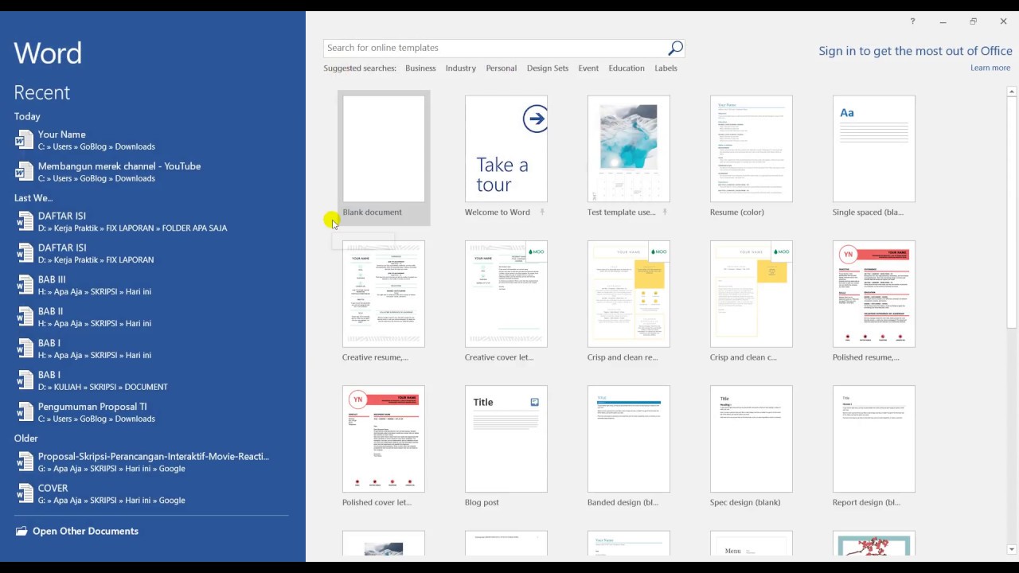Select the Labels suggested search
The width and height of the screenshot is (1019, 573).
[666, 68]
